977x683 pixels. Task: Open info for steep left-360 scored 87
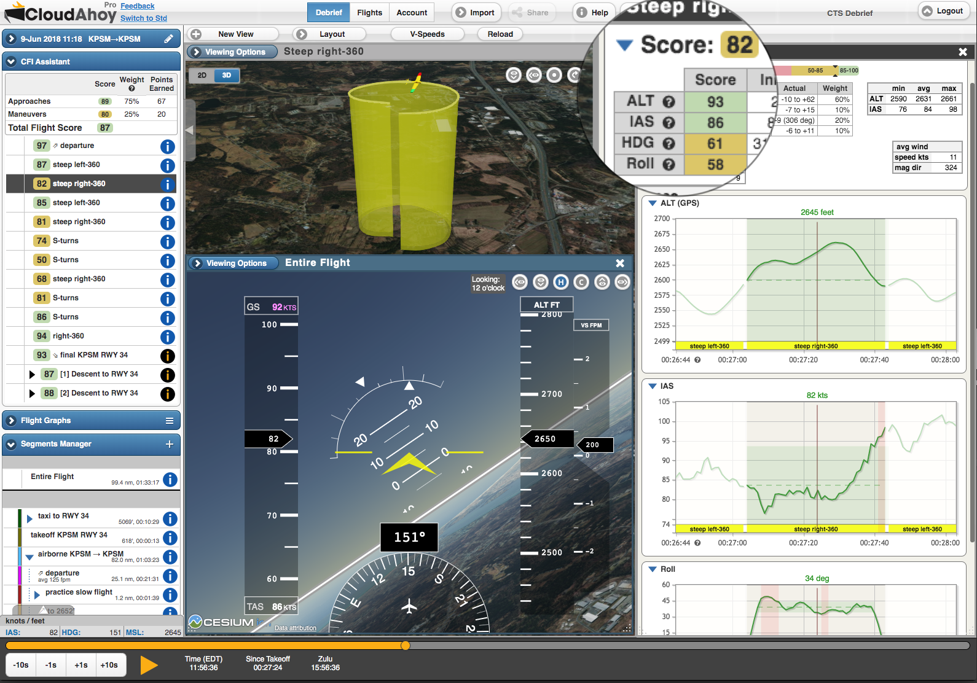point(167,166)
